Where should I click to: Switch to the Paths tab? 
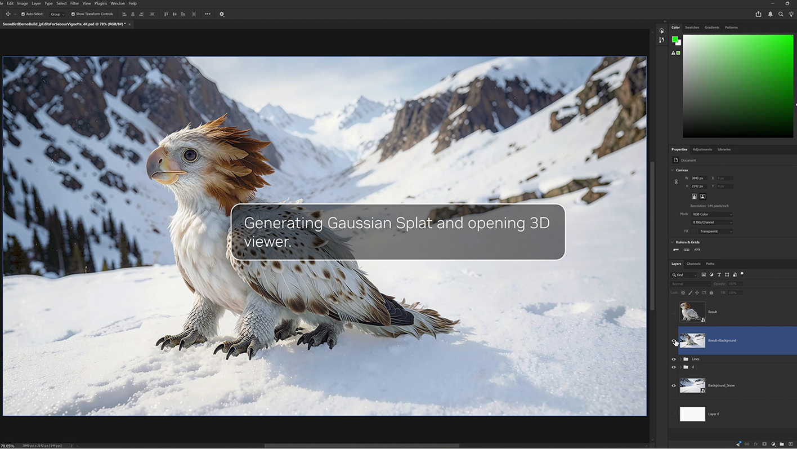click(x=710, y=264)
